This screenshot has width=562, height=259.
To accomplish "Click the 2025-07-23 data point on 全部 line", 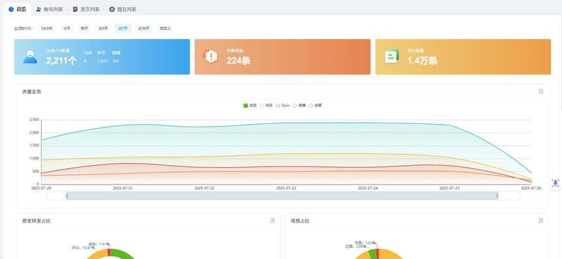I will pos(286,123).
